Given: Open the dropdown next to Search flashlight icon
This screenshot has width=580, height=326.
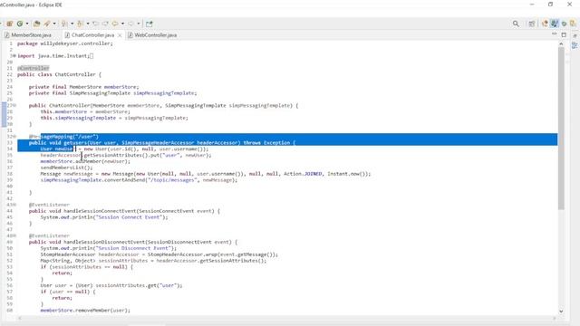Looking at the screenshot, I should [54, 24].
